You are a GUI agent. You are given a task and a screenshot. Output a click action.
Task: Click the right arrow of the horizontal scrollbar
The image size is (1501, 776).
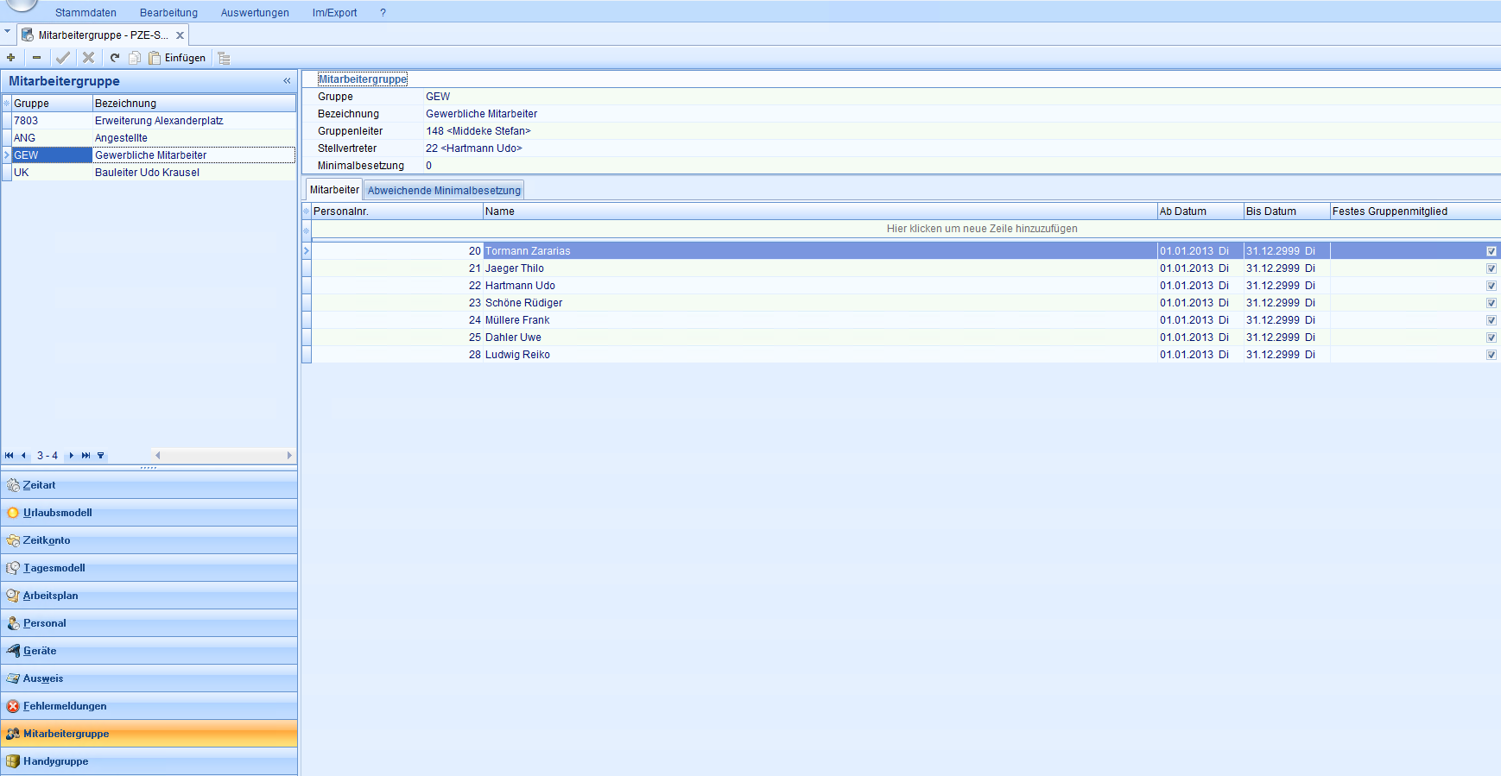(289, 455)
